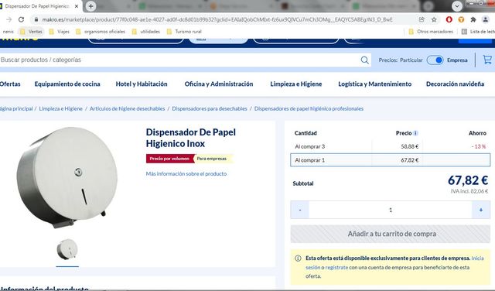Click the main dispenser product image
495x291 pixels.
(67, 177)
